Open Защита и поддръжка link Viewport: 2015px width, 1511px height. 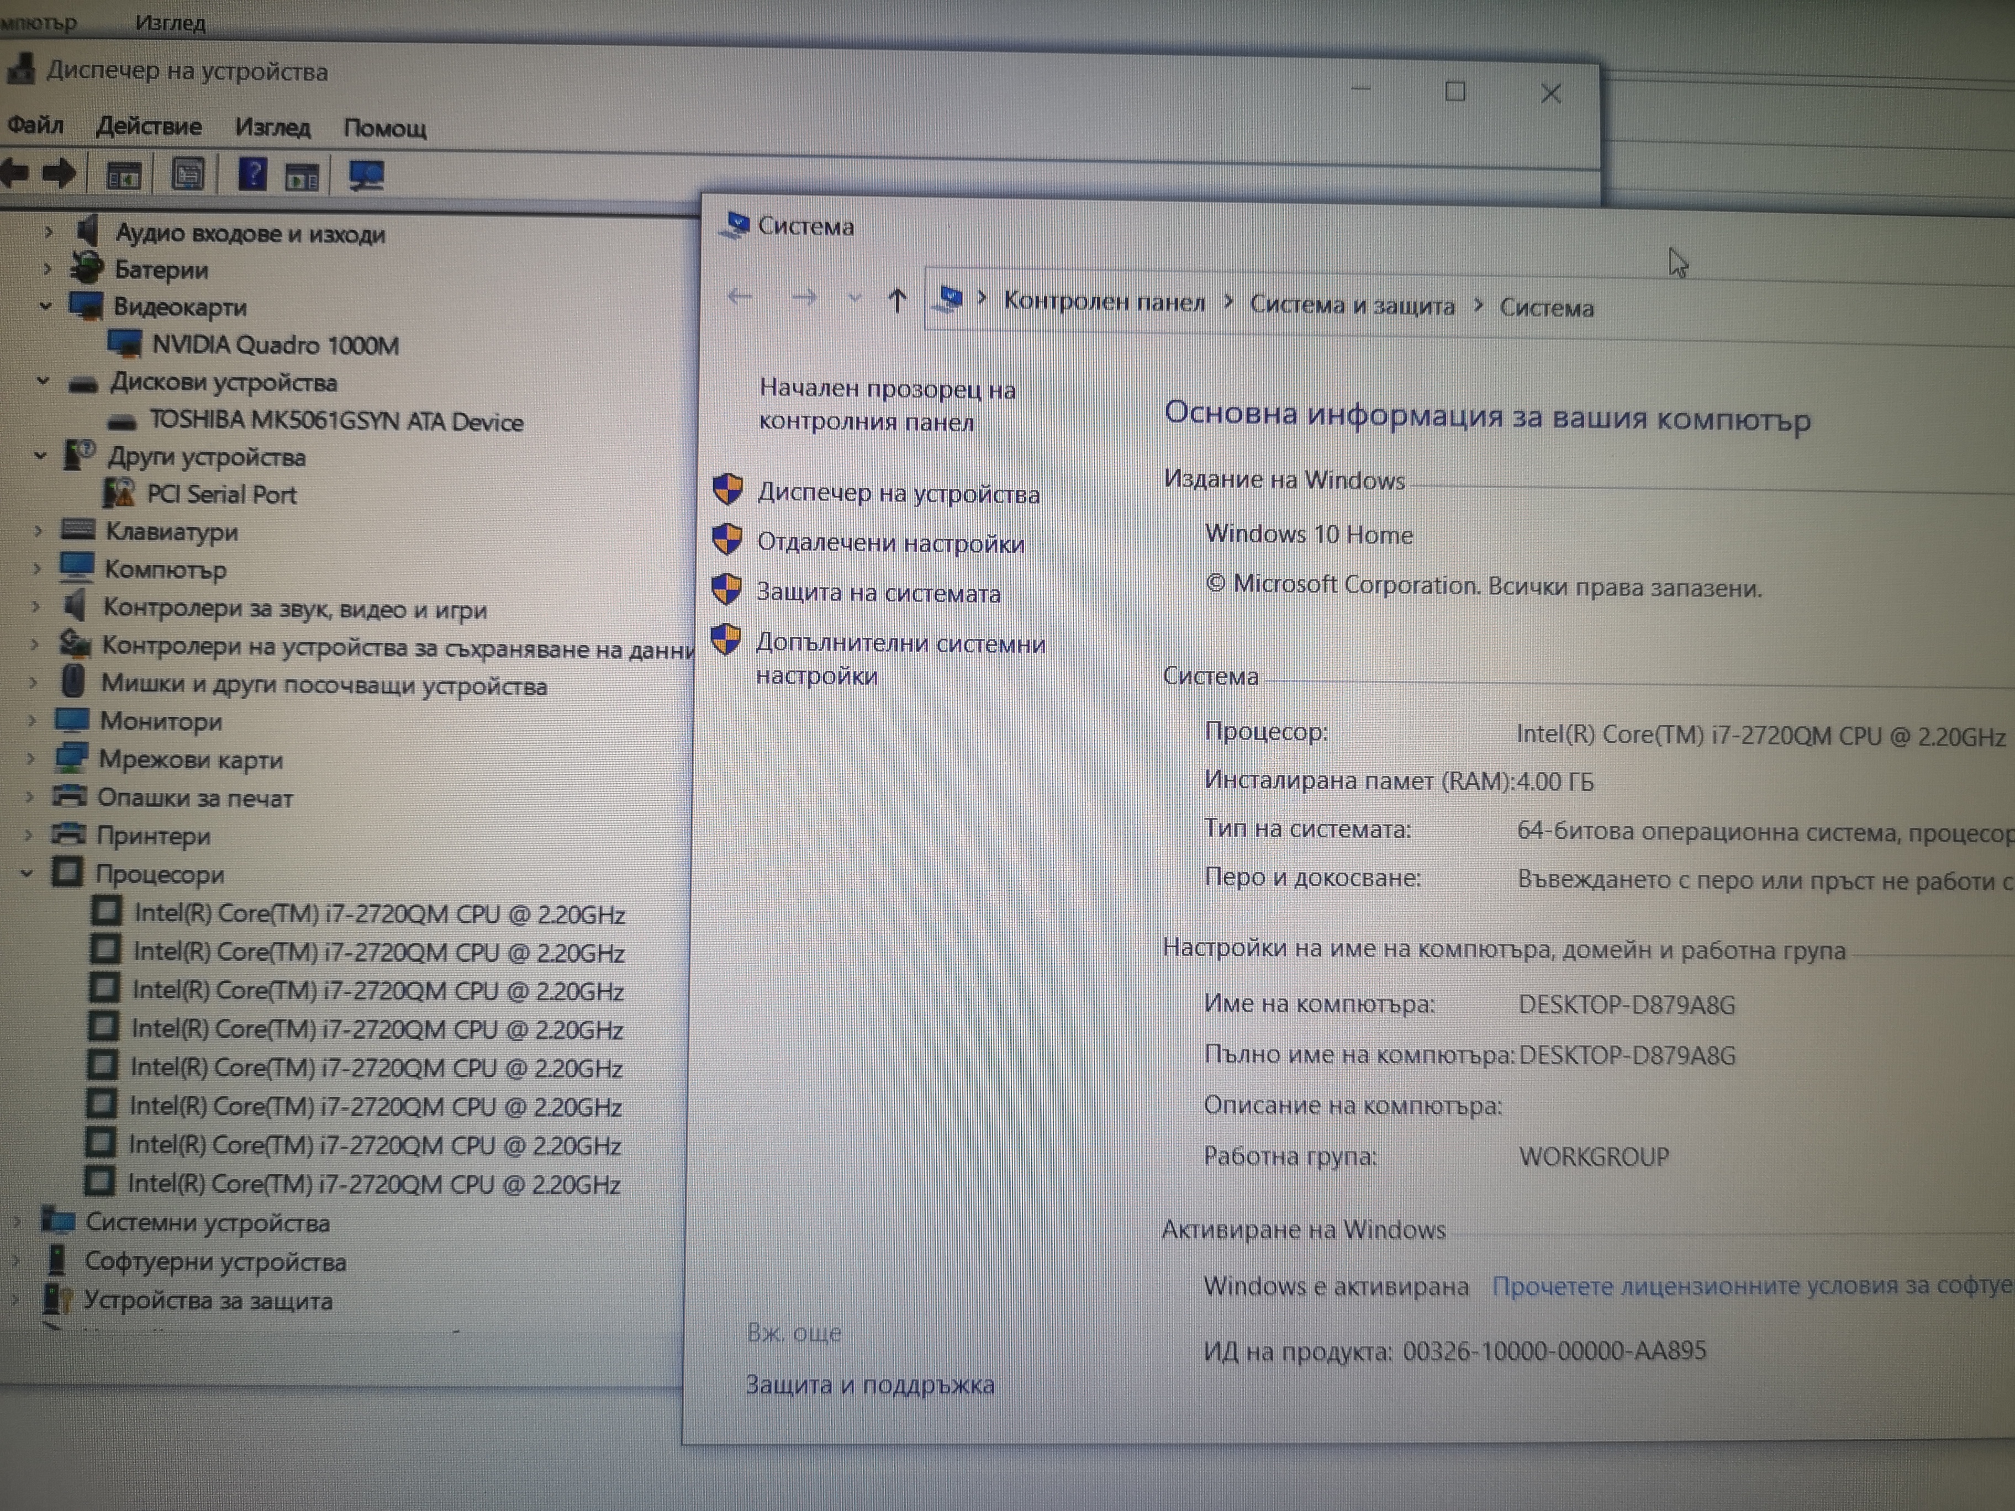(870, 1385)
